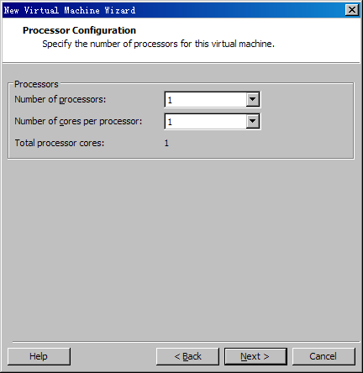The height and width of the screenshot is (373, 363).
Task: Close the New Virtual Machine Wizard window
Action: click(352, 10)
